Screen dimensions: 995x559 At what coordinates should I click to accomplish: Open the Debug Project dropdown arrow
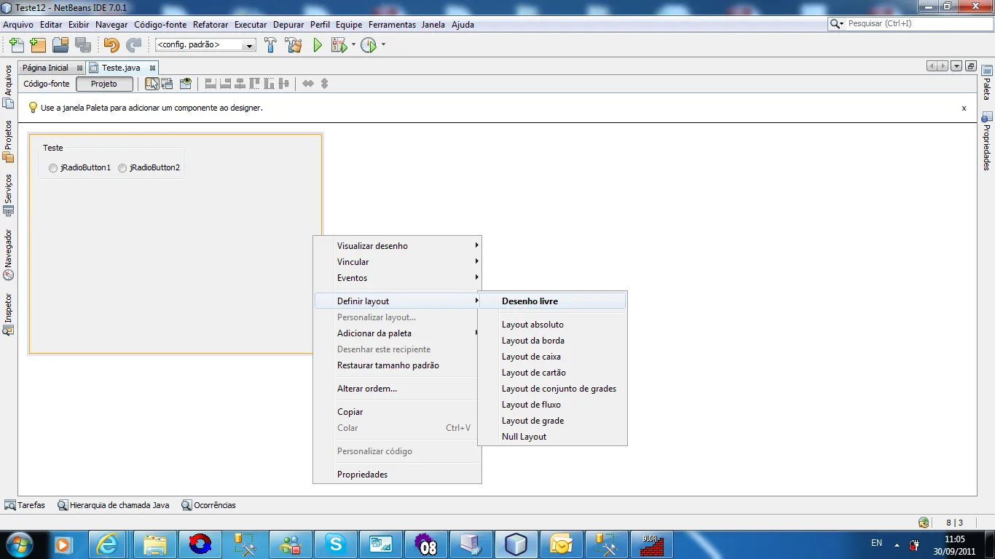point(354,45)
